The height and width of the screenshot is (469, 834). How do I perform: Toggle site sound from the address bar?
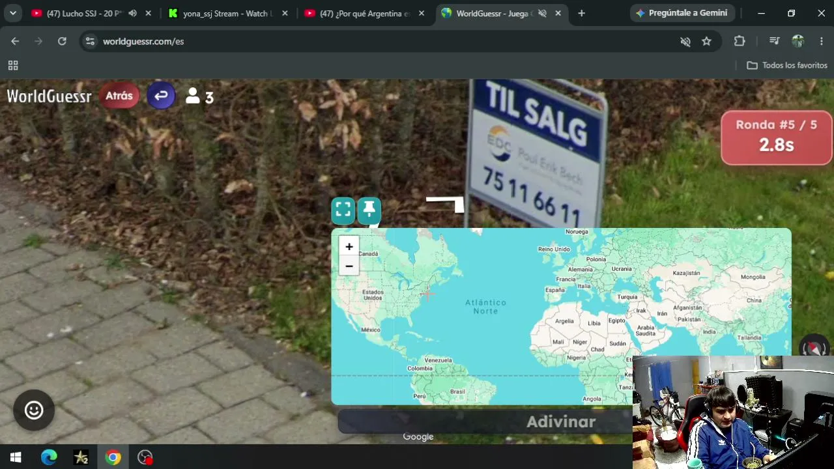685,41
